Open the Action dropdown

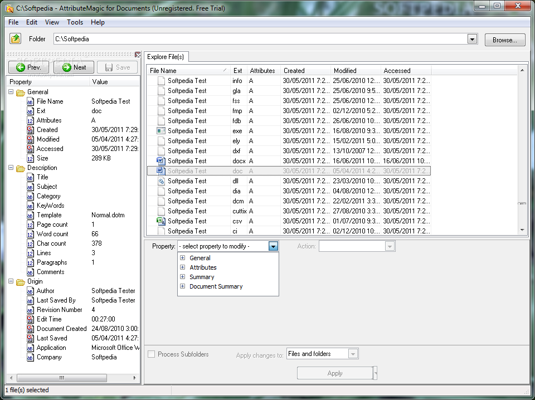390,246
